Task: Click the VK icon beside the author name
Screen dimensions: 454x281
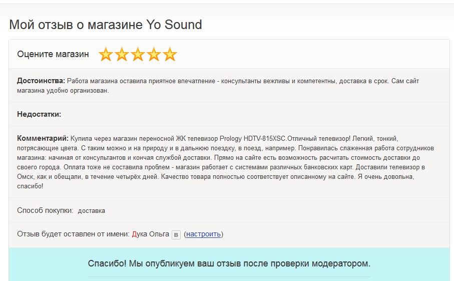Action: (x=176, y=234)
